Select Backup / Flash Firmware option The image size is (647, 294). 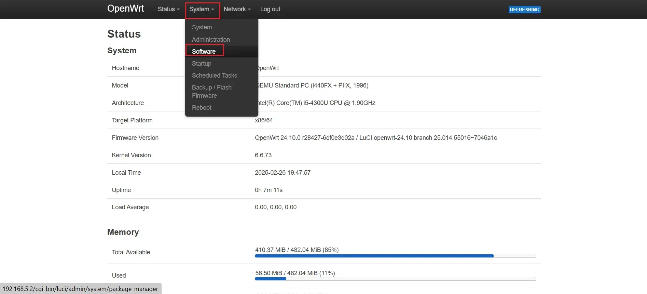tap(212, 92)
